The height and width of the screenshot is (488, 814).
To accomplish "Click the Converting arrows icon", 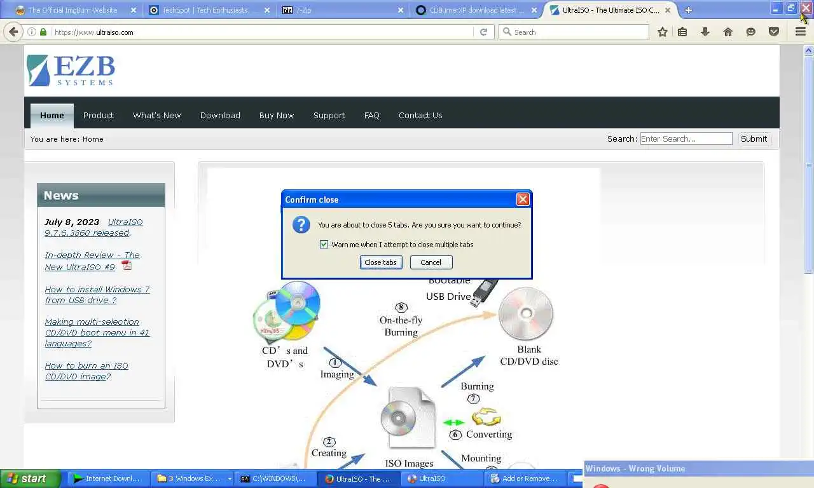I will pyautogui.click(x=486, y=417).
